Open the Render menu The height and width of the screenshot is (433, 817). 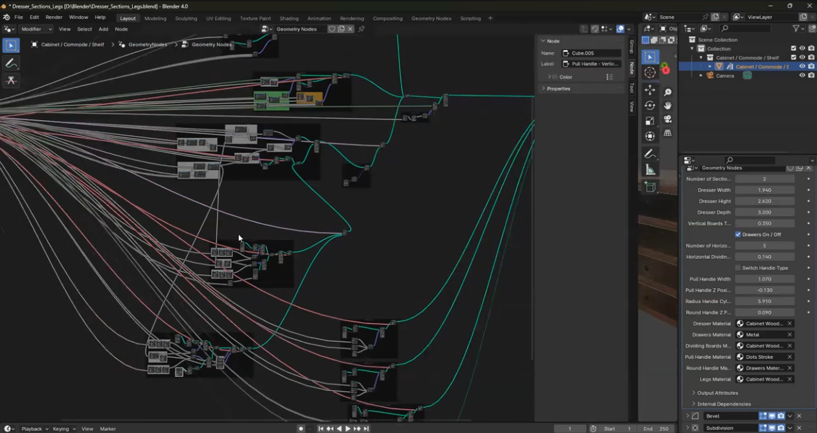coord(54,17)
